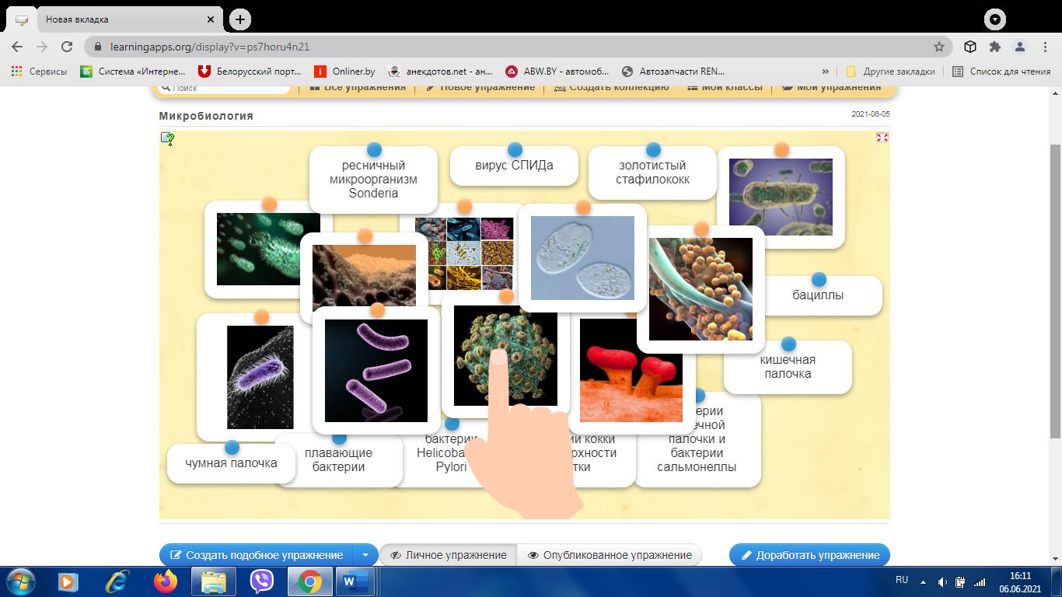
Task: Open volume control in tray
Action: pyautogui.click(x=942, y=581)
